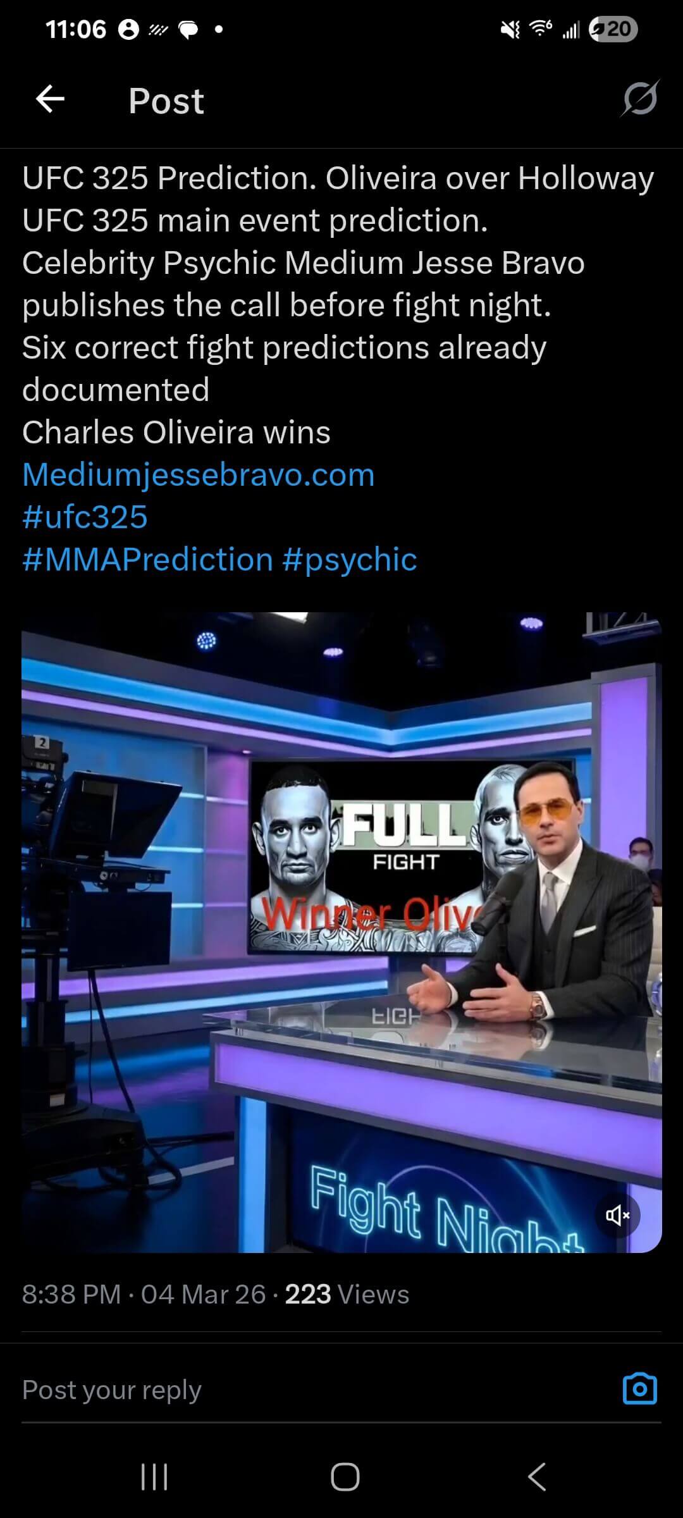This screenshot has height=1518, width=683.
Task: Open the #psychic hashtag
Action: click(350, 559)
